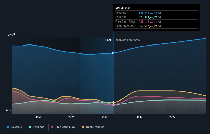Screen dimensions: 210x134
Task: Select the pink Free Cash Flow data marker
Action: [113, 105]
